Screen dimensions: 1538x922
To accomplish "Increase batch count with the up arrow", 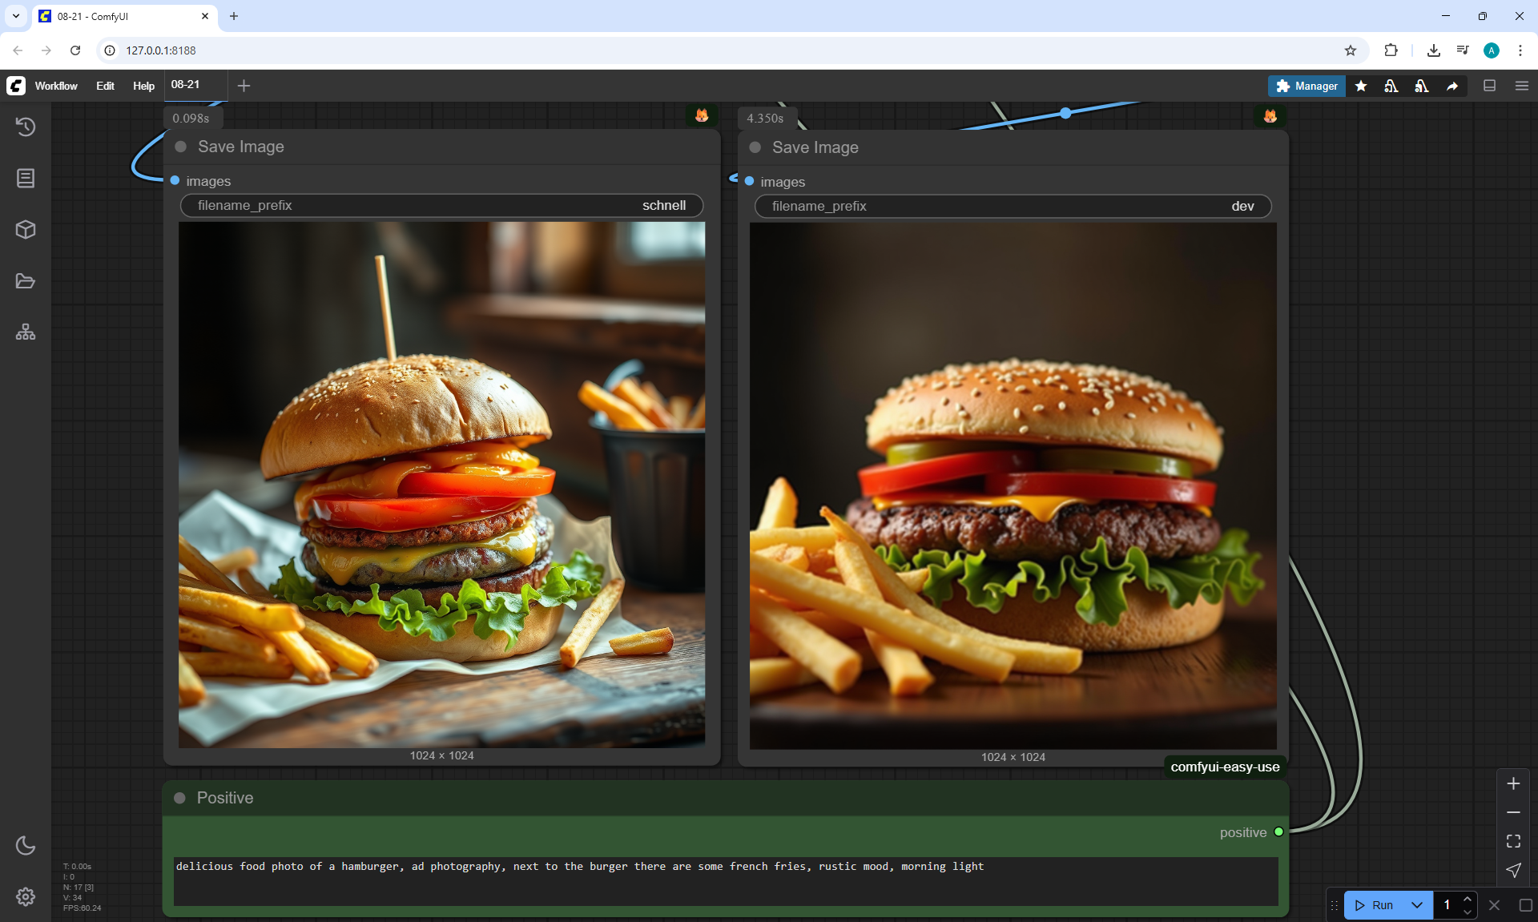I will point(1468,899).
